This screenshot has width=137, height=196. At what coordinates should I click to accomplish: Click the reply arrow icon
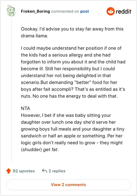45,171
